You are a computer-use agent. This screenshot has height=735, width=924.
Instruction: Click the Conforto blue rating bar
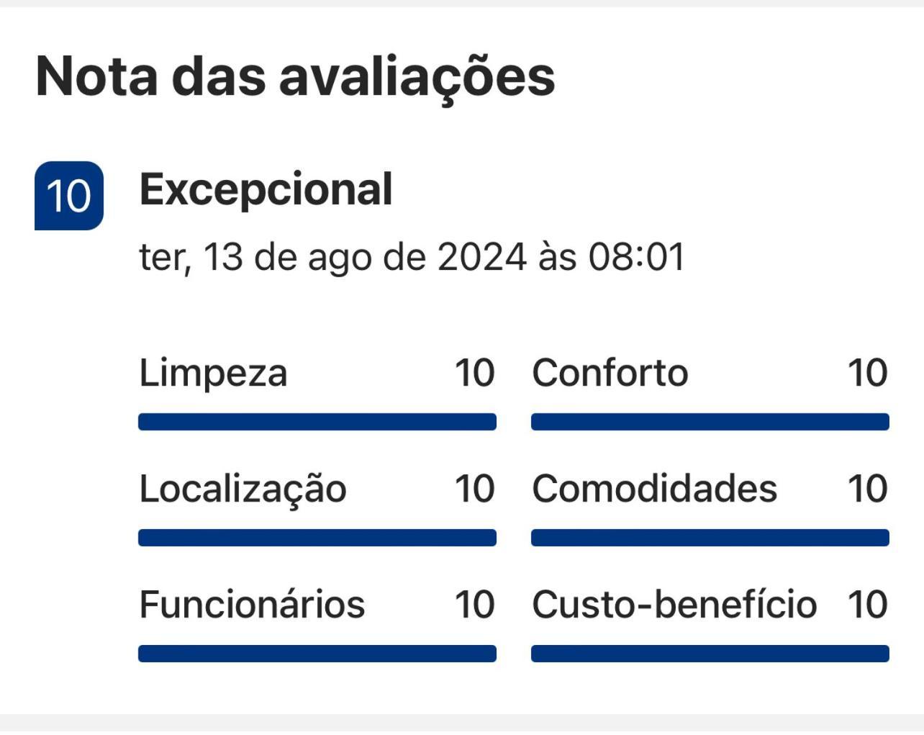[x=710, y=422]
